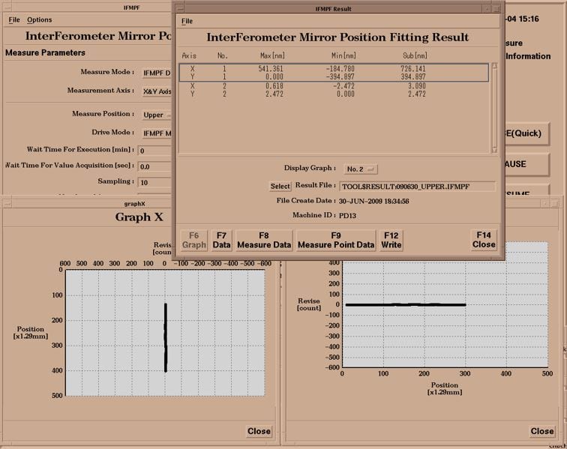This screenshot has height=449, width=567.
Task: Open File menu in IFMPF main window
Action: (14, 20)
